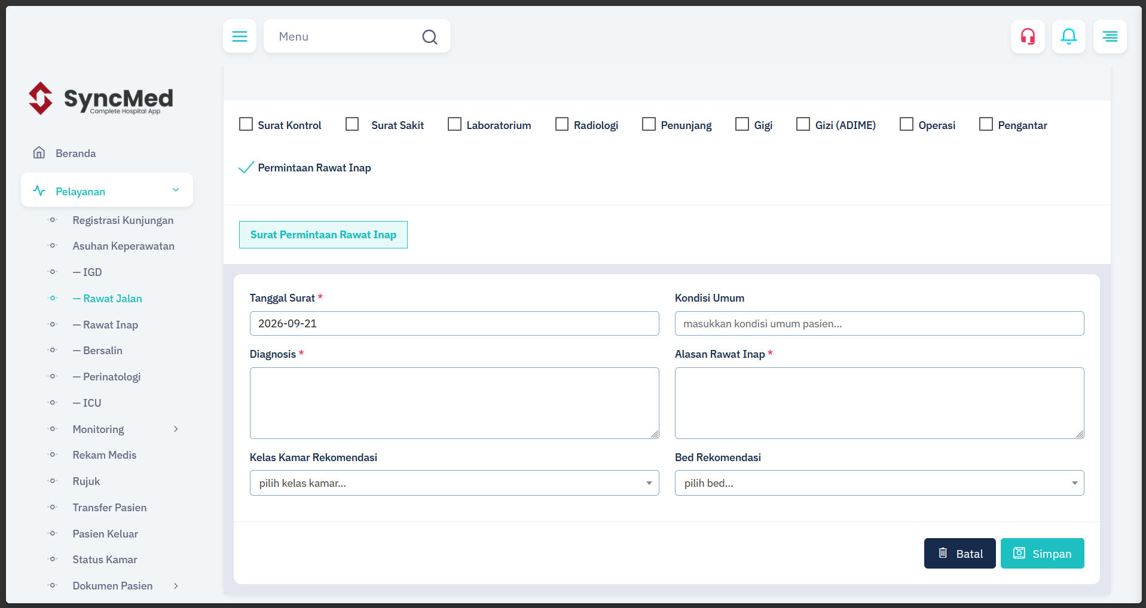Click the Alasan Rawat Inap text area

click(x=879, y=403)
